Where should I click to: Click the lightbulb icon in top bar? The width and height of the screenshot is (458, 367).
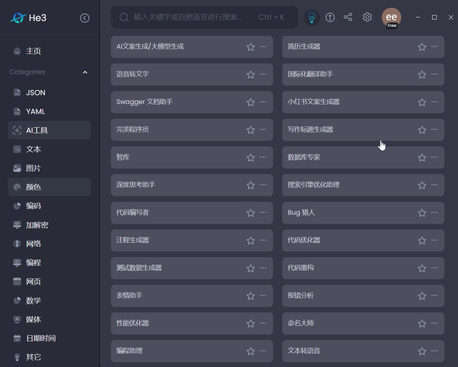312,17
